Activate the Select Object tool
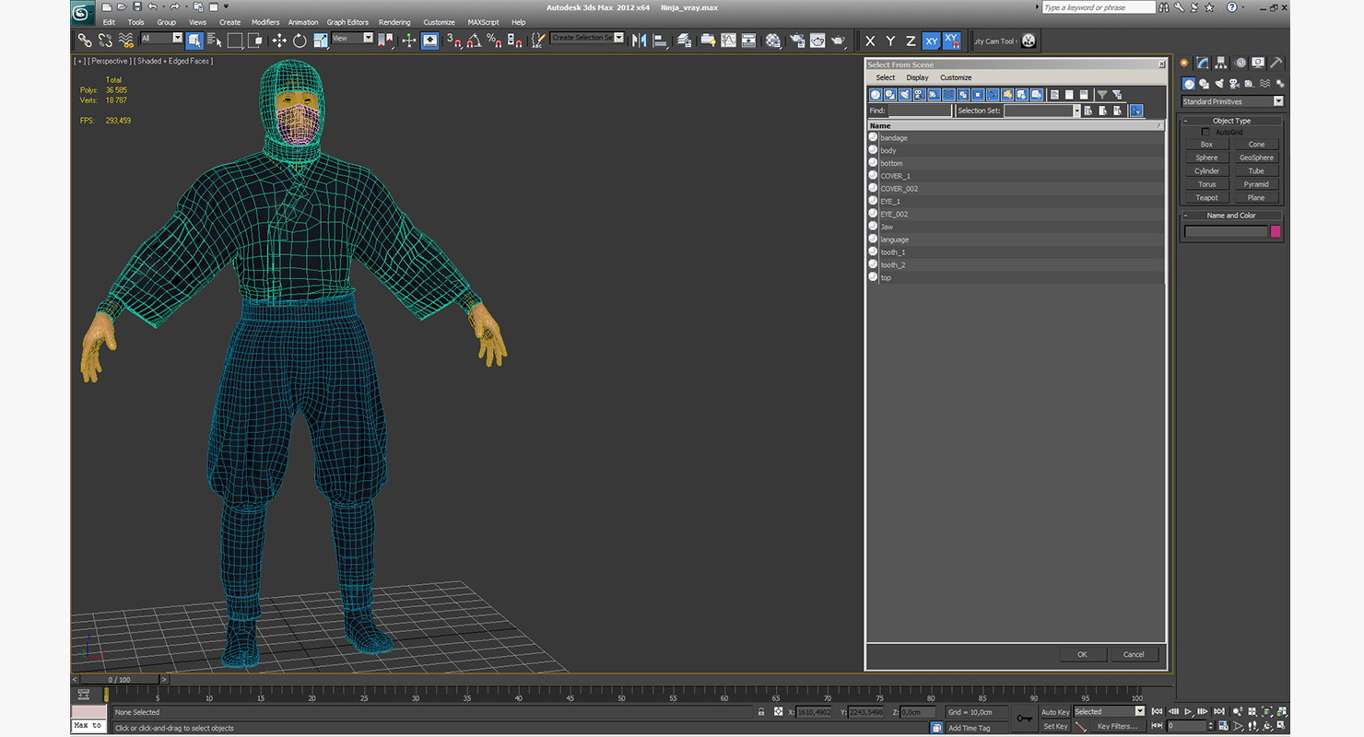1364x737 pixels. pyautogui.click(x=194, y=41)
